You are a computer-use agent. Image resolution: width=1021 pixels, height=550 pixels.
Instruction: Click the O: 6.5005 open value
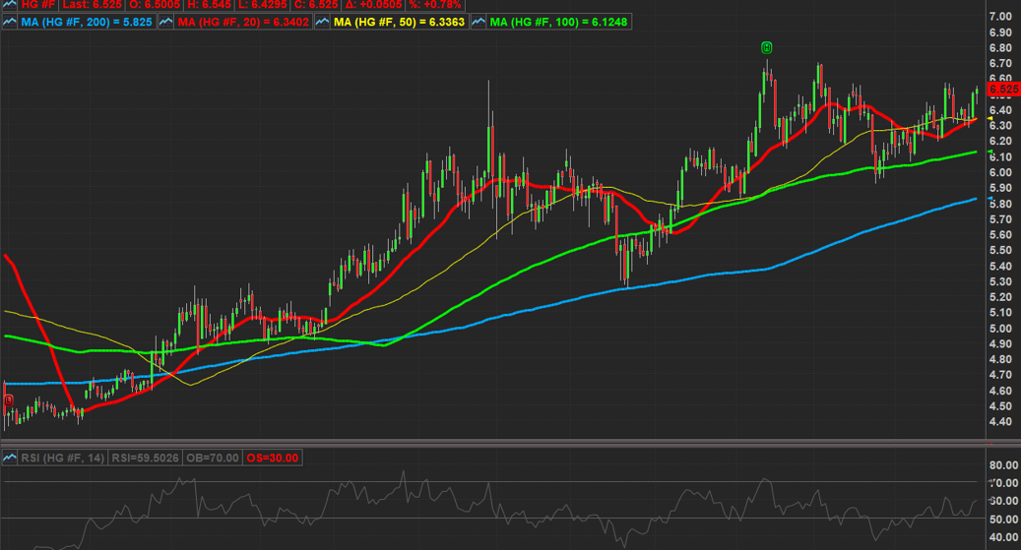click(154, 5)
